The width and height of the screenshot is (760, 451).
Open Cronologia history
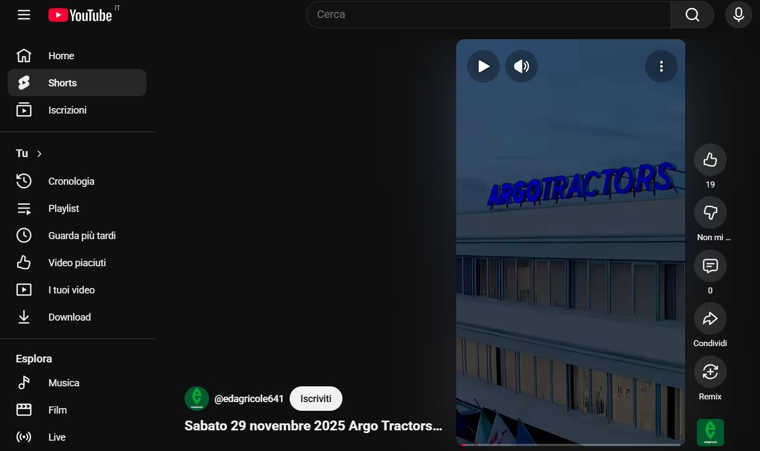pos(77,181)
